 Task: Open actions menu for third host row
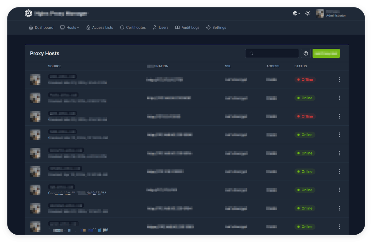339,116
